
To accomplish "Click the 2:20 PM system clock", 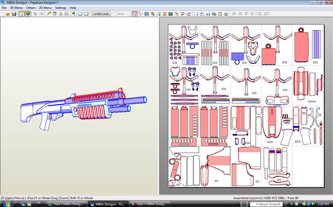I will coord(324,204).
